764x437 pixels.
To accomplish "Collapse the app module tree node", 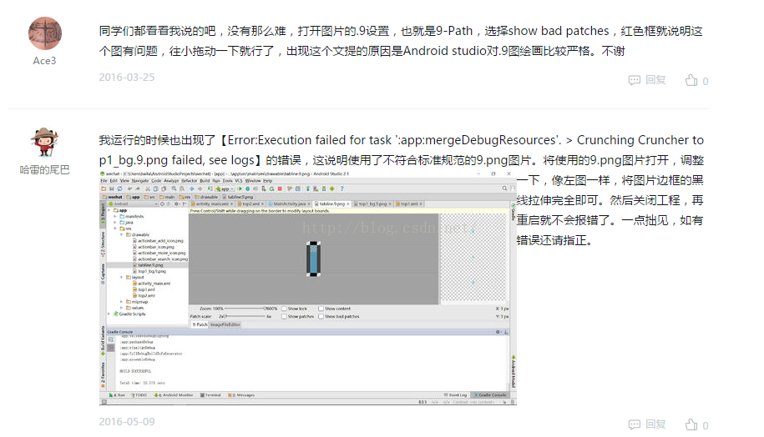I will pos(109,211).
